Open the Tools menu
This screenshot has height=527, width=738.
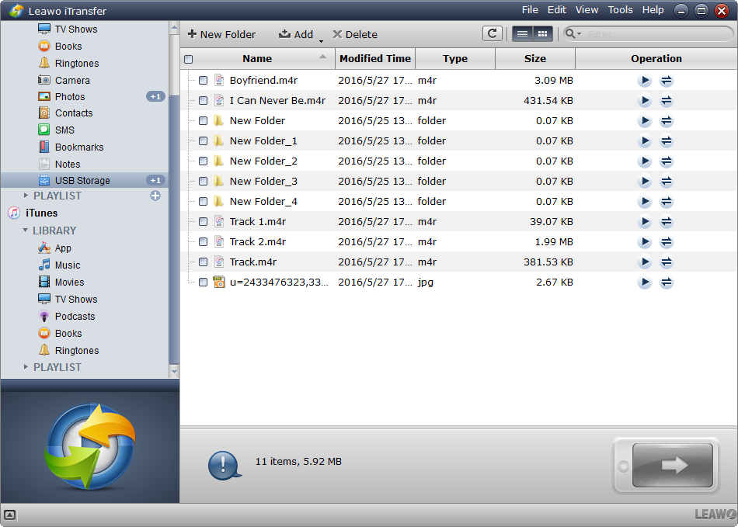[620, 10]
